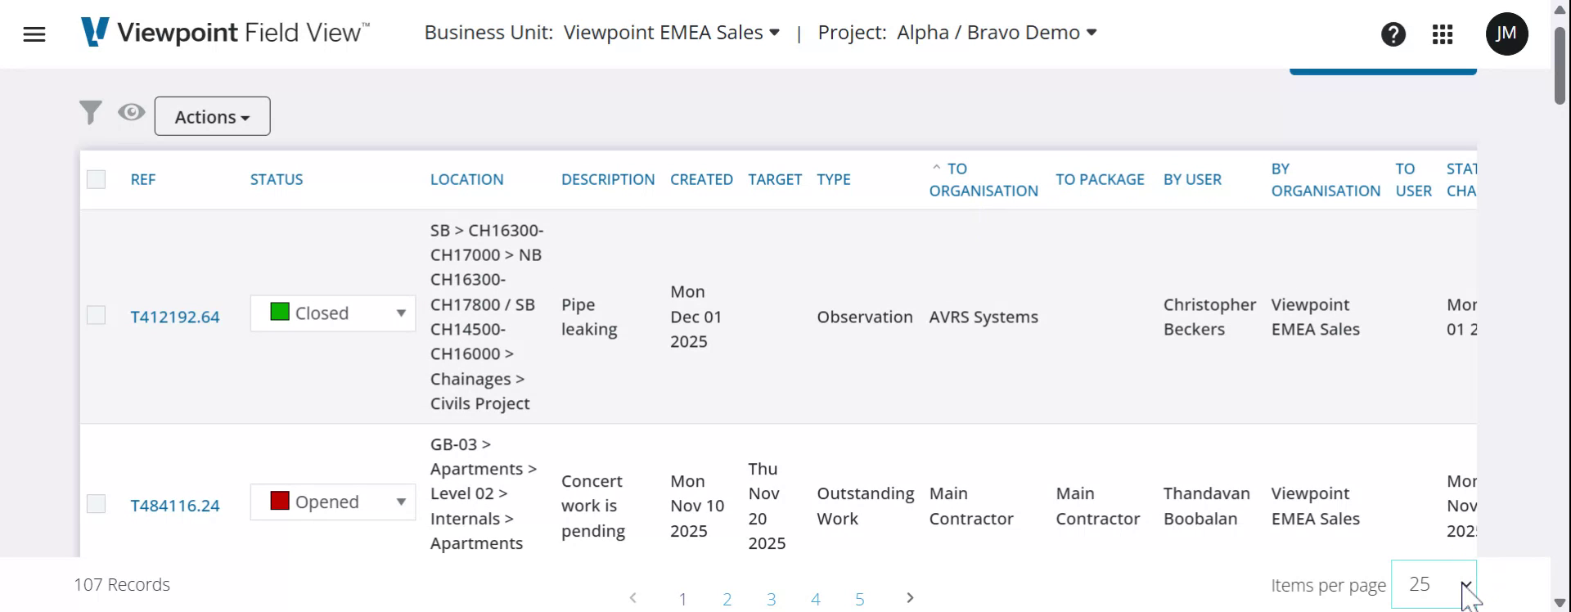The width and height of the screenshot is (1571, 612).
Task: Click 'Mon Dec 01 2025' created date
Action: click(696, 317)
